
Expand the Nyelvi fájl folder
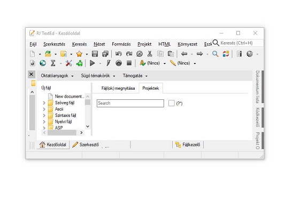point(44,122)
